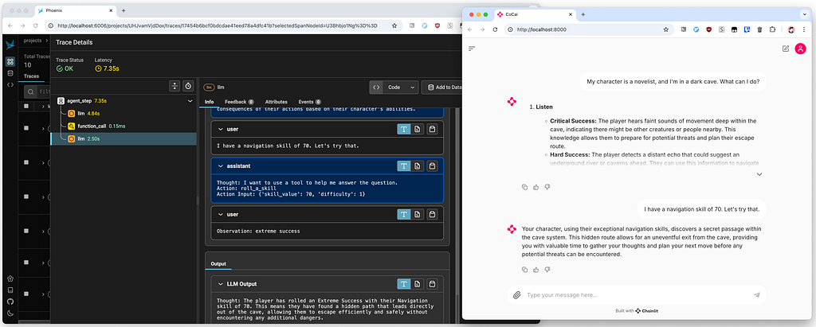This screenshot has width=816, height=327.
Task: Open the CoCai sidebar menu icon
Action: [472, 49]
